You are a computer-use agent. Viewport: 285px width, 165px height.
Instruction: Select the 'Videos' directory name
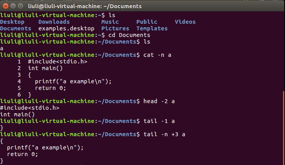point(185,22)
